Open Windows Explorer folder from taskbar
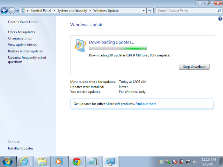Image resolution: width=223 pixels, height=167 pixels. pyautogui.click(x=42, y=161)
